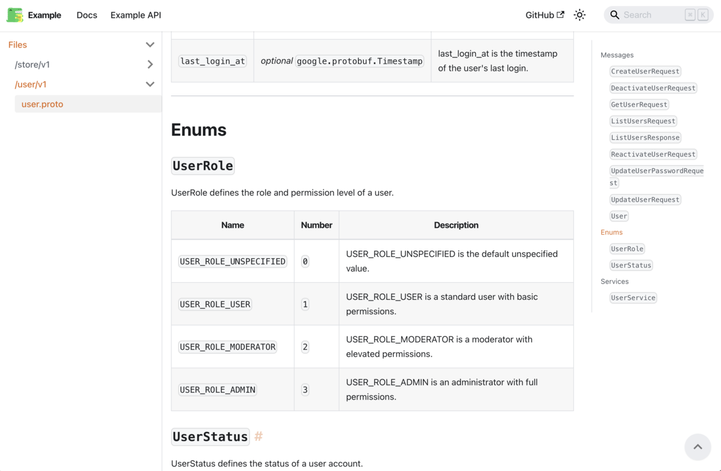Jump to the UserService section

click(633, 297)
